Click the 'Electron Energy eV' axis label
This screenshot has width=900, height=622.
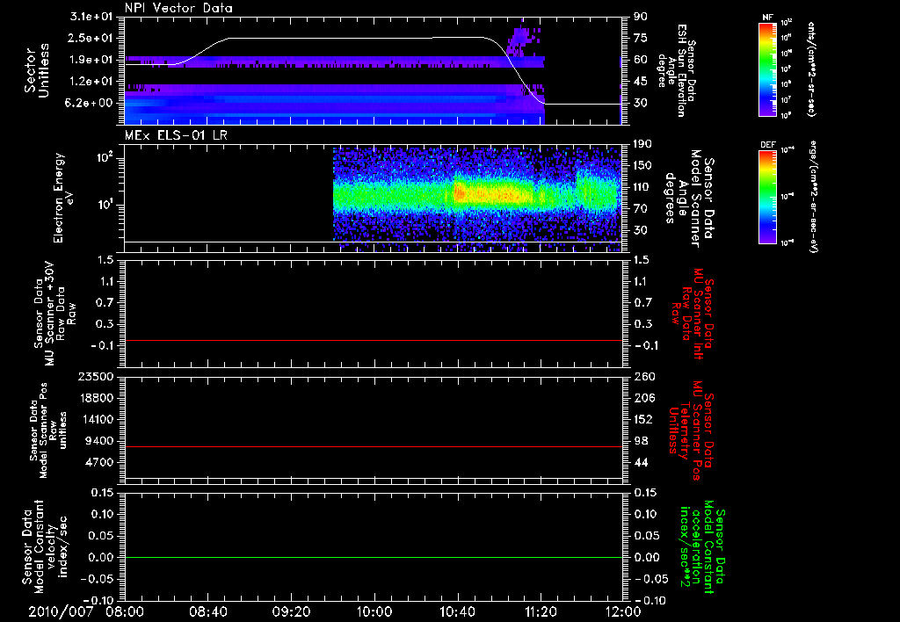tap(64, 198)
